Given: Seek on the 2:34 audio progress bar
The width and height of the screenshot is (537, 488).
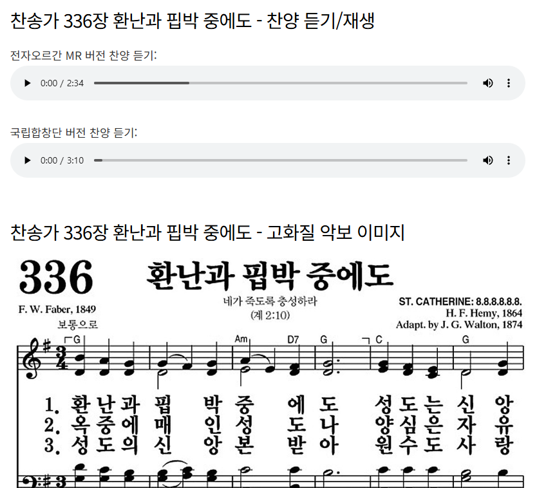Looking at the screenshot, I should [x=281, y=83].
